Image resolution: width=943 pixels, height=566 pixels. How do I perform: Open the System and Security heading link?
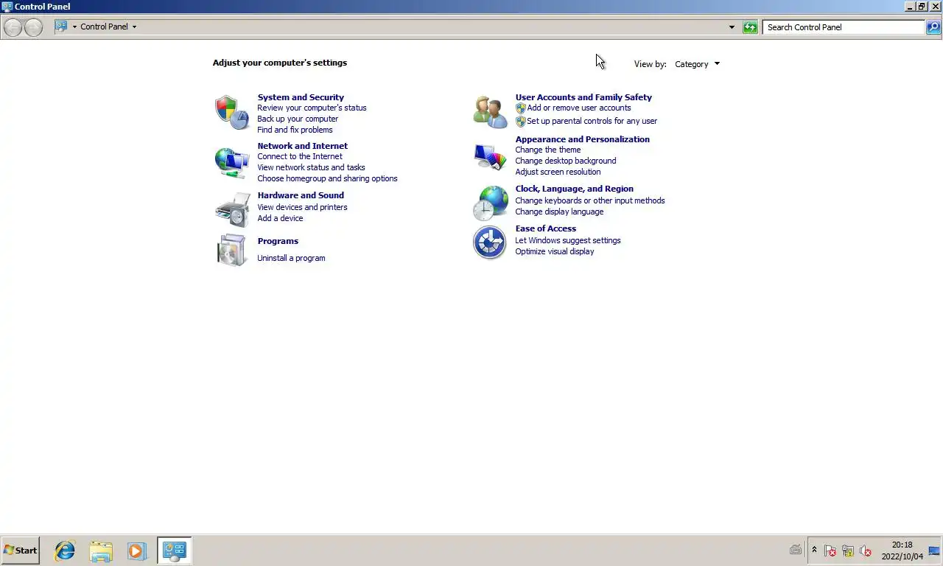(x=301, y=97)
